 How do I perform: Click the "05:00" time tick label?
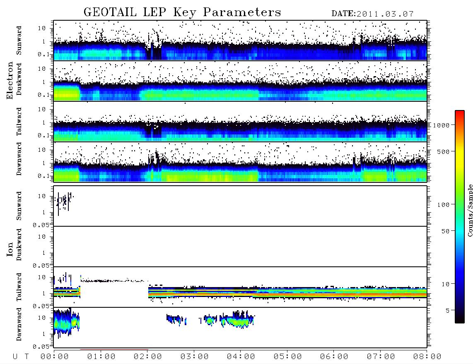tap(288, 357)
